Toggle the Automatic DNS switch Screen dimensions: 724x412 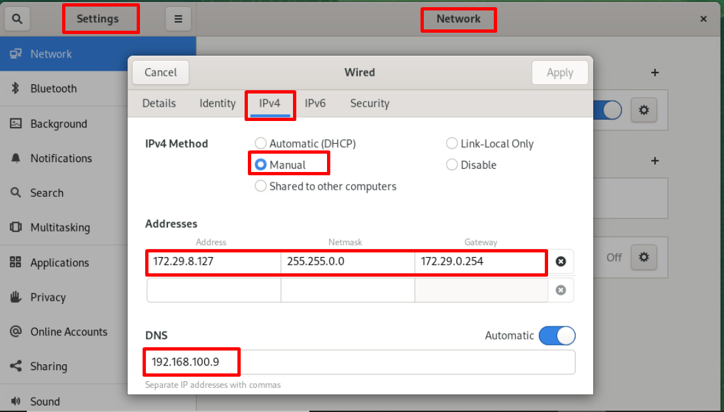point(557,335)
